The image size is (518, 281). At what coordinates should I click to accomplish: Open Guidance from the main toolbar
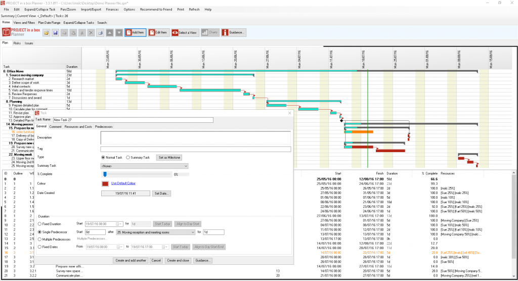point(234,32)
